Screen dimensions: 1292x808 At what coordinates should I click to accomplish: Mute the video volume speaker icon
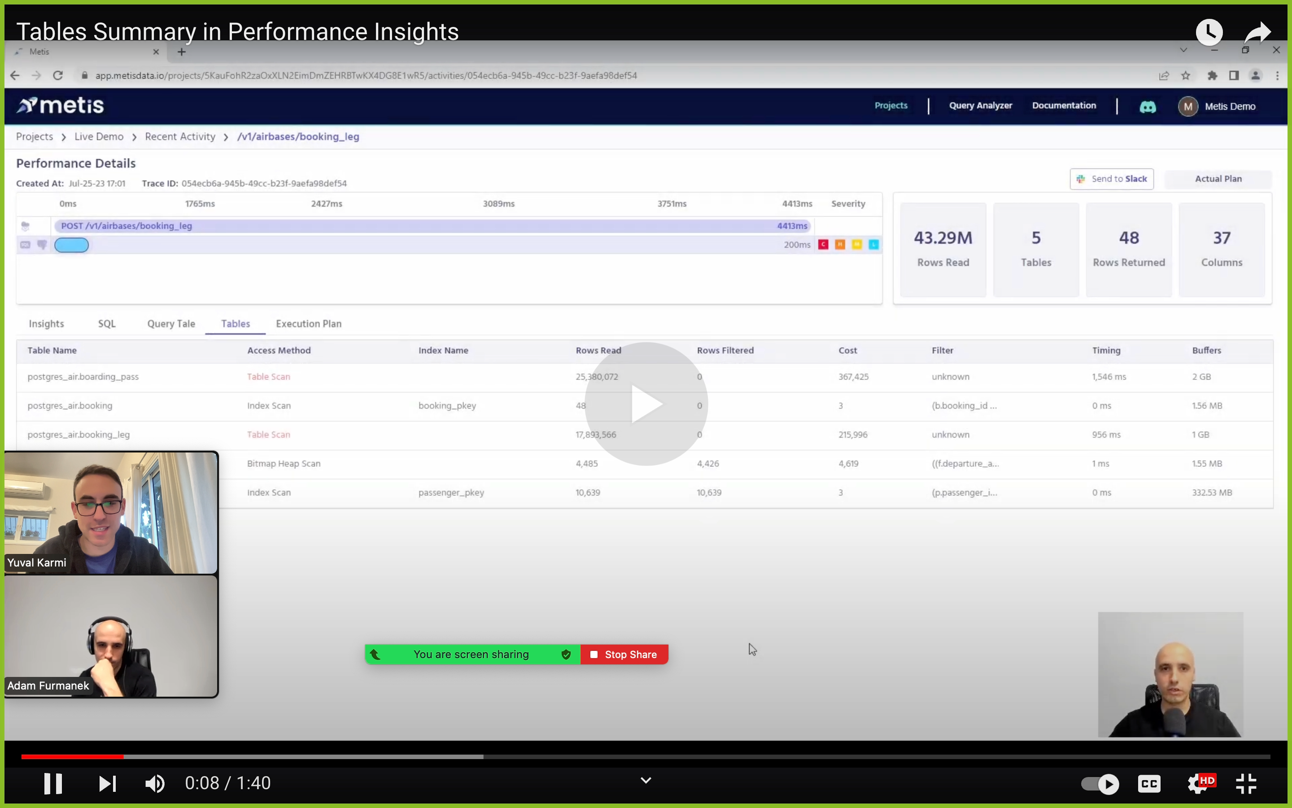tap(155, 783)
